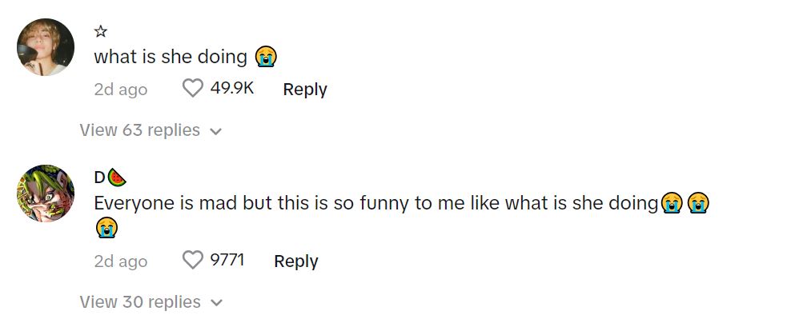787x335 pixels.
Task: Click the "2d ago" timestamp on D's comment
Action: 121,261
